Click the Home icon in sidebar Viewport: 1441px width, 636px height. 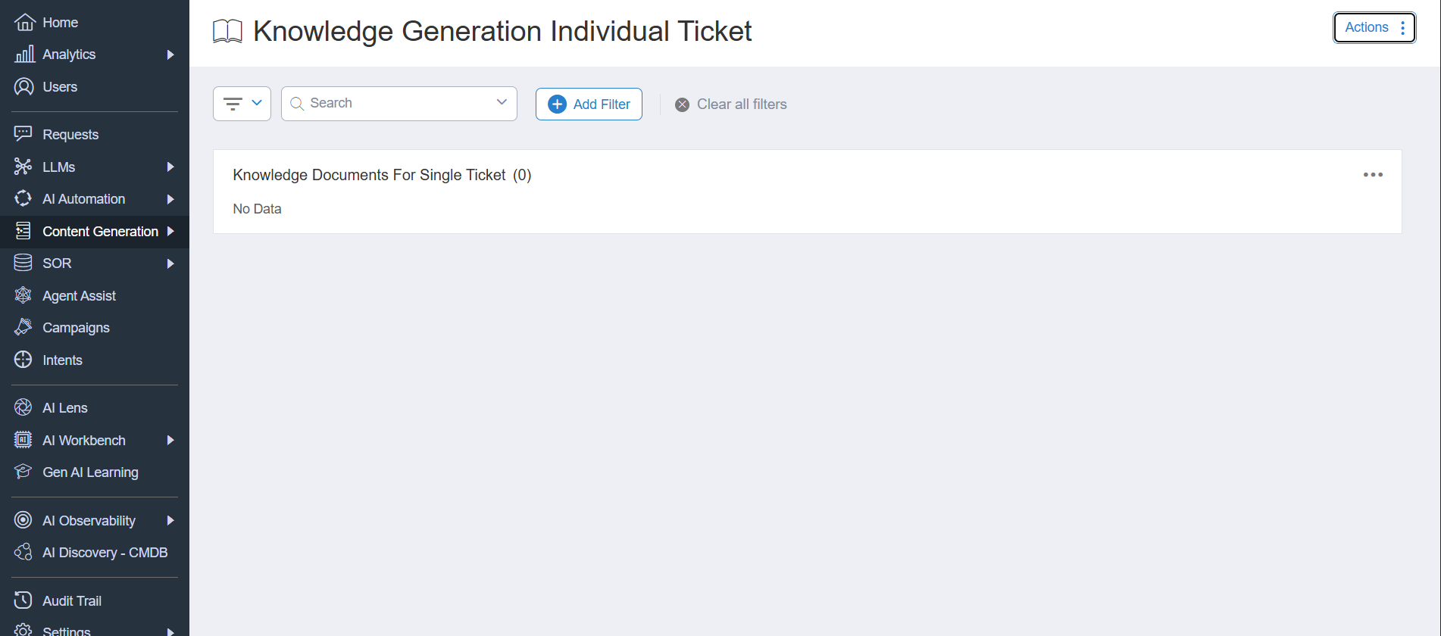[24, 23]
